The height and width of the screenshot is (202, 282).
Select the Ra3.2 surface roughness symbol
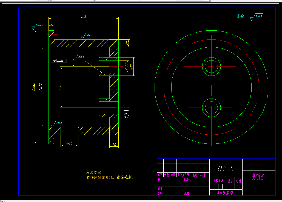click(x=79, y=57)
